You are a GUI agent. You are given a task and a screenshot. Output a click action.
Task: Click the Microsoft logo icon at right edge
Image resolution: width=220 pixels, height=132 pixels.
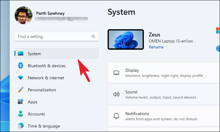point(218,30)
